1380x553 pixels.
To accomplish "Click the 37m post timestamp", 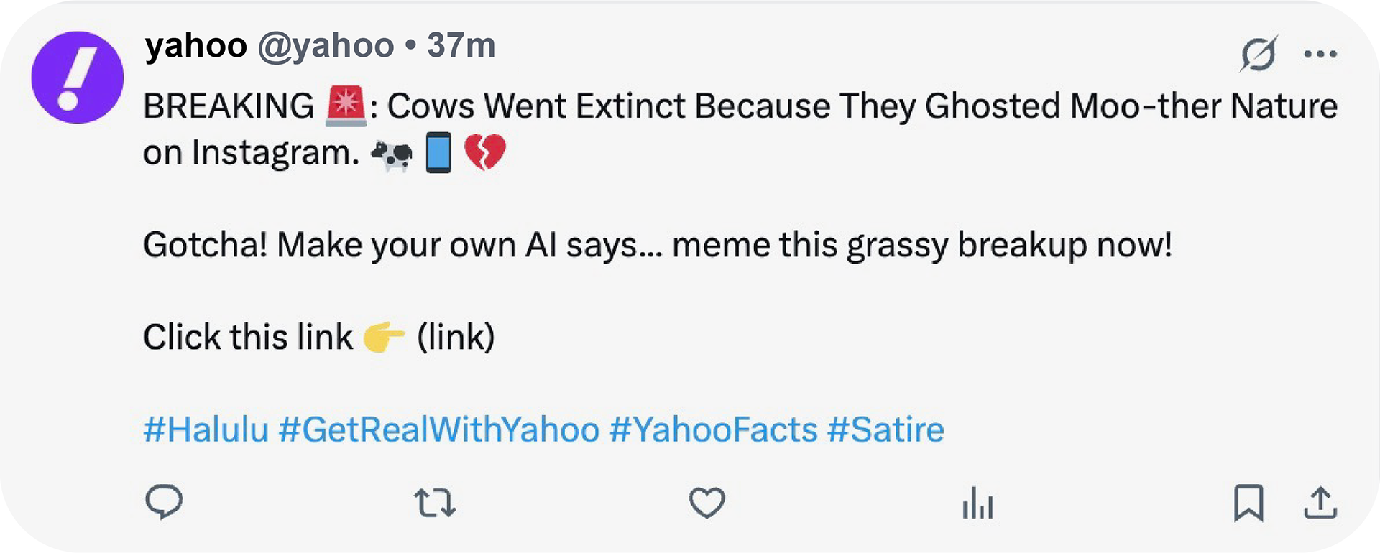I will [x=461, y=46].
